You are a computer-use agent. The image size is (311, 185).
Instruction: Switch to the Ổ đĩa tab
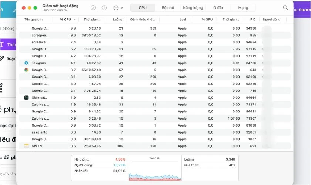pyautogui.click(x=218, y=7)
